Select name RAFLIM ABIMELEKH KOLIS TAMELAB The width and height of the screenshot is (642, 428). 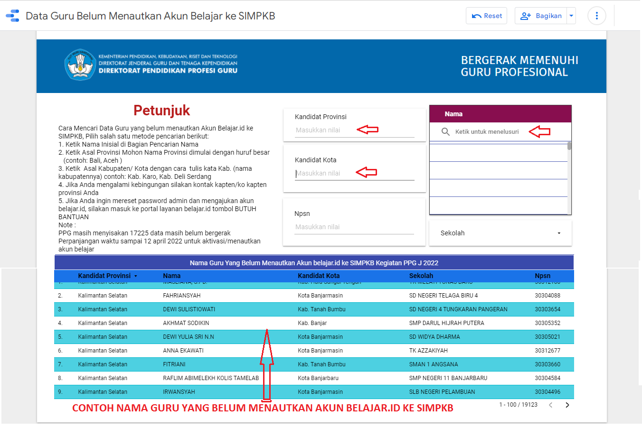click(x=211, y=378)
